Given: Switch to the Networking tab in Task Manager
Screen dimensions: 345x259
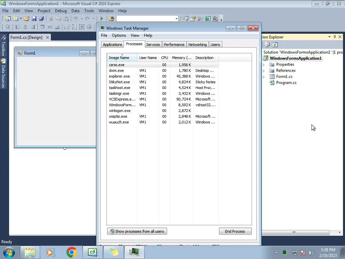Looking at the screenshot, I should (x=197, y=45).
